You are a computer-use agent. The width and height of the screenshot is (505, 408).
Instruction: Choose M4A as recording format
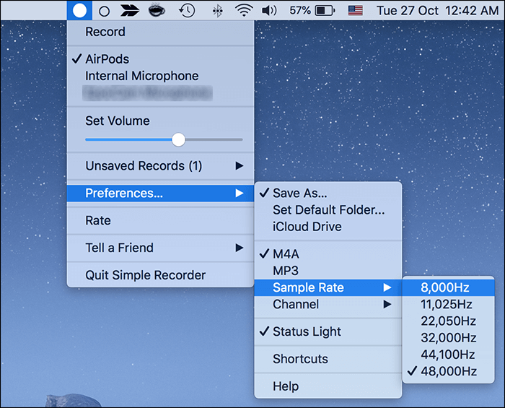coord(285,253)
